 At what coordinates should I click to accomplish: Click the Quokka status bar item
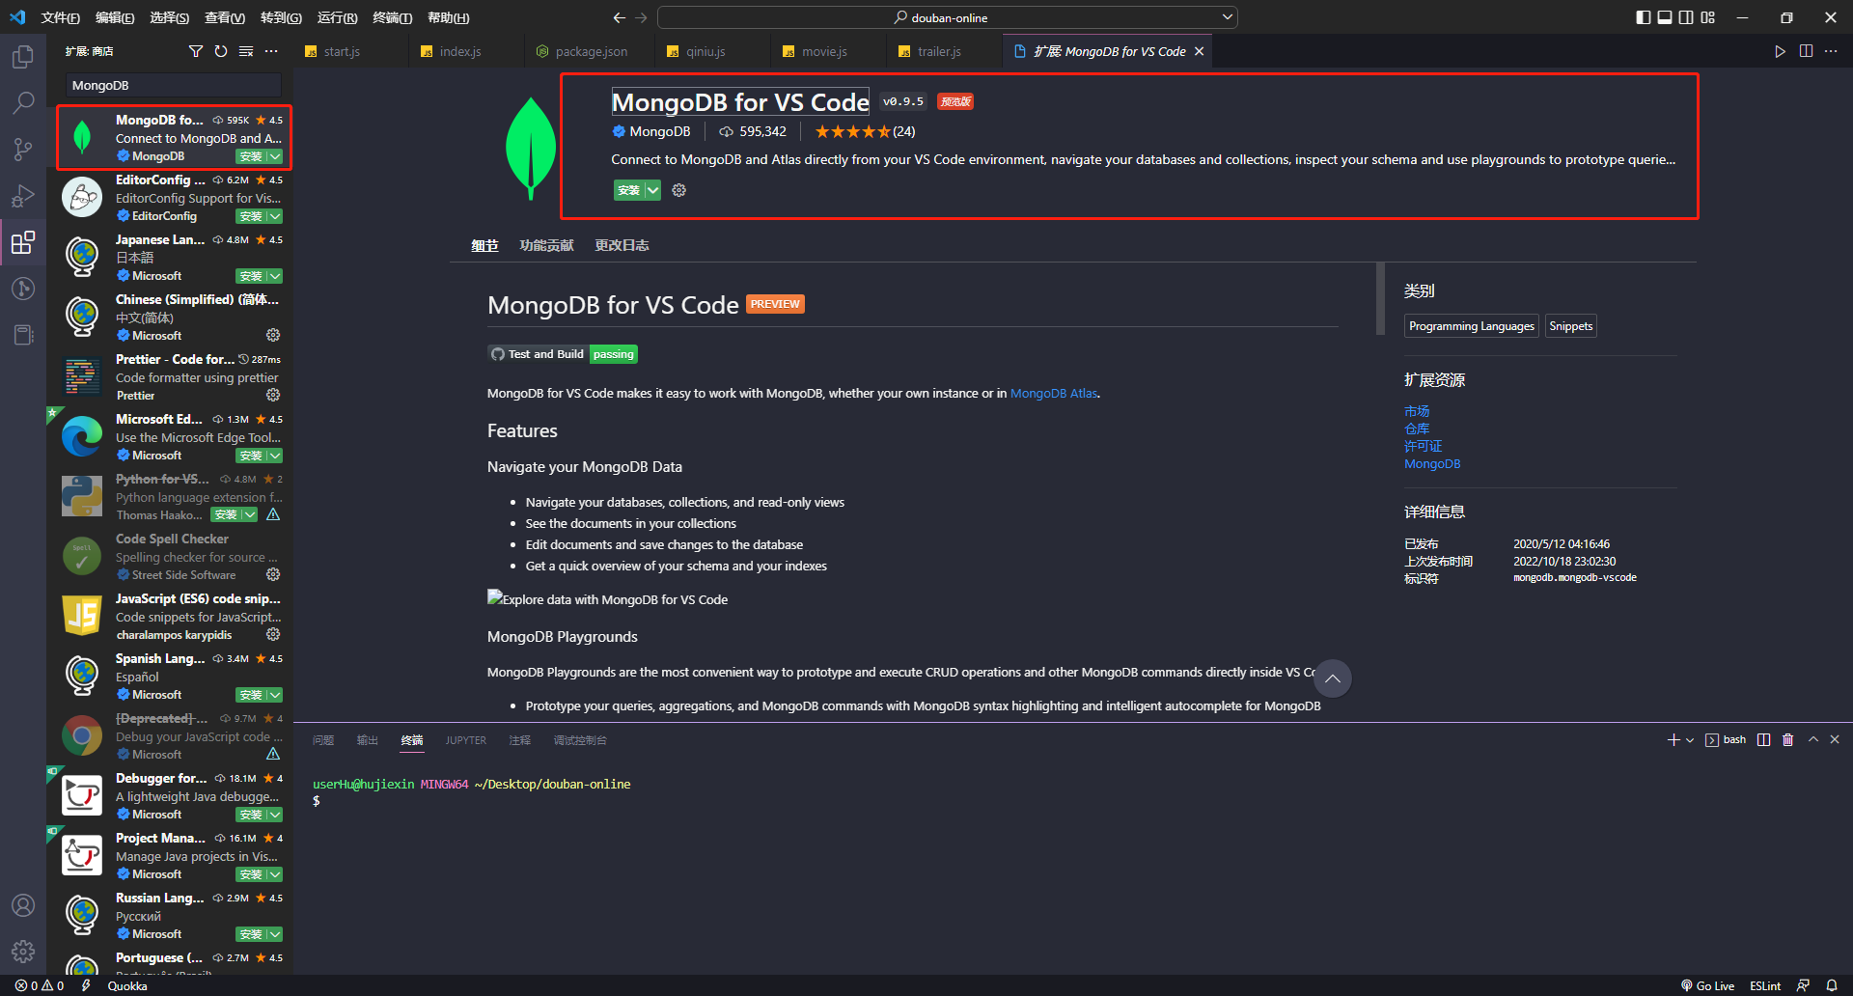pyautogui.click(x=127, y=985)
